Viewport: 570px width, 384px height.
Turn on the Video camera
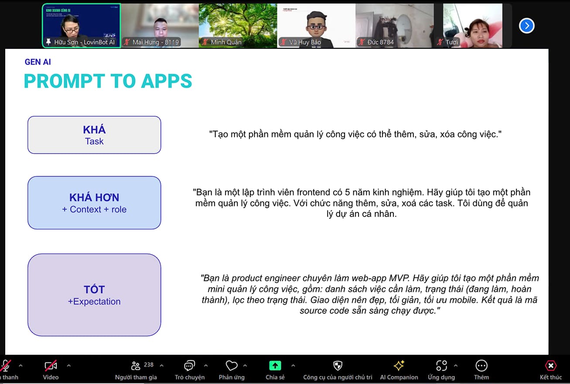tap(51, 366)
